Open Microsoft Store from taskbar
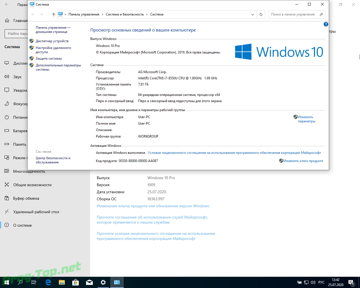Image resolution: width=360 pixels, height=288 pixels. pyautogui.click(x=75, y=282)
